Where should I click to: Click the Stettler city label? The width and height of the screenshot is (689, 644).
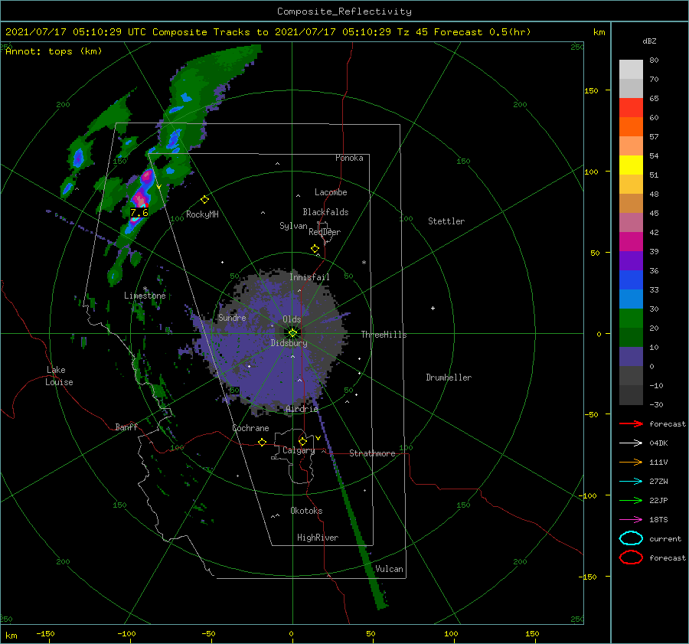pyautogui.click(x=446, y=221)
